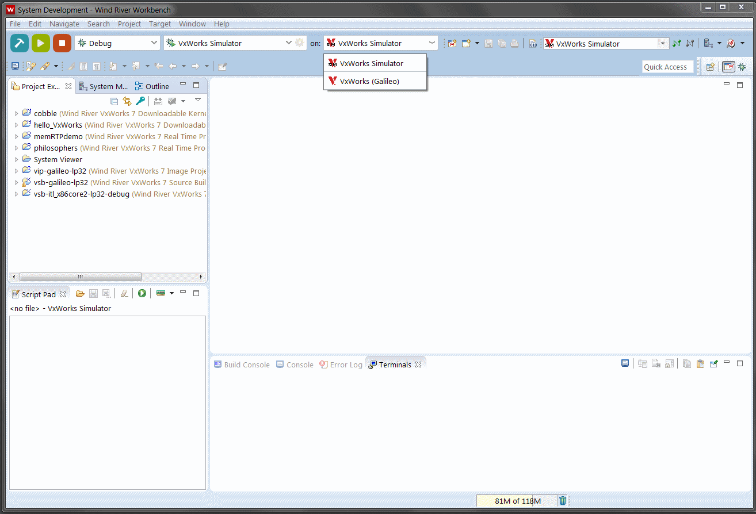Switch to the Debug perspective bug icon

tap(742, 67)
